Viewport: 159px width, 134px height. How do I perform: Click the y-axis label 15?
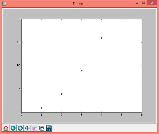point(19,42)
